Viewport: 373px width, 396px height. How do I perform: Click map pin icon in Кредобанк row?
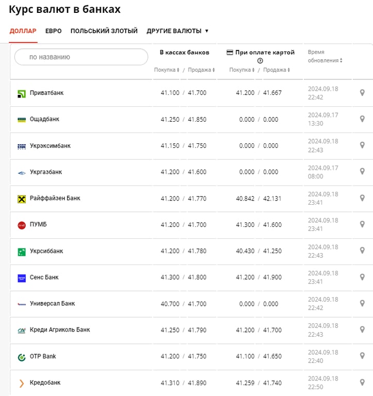[362, 383]
